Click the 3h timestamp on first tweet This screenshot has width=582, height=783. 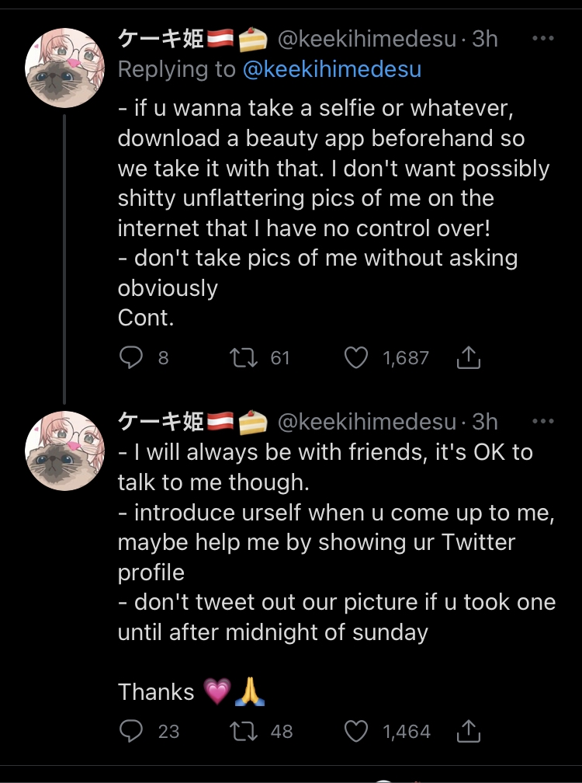485,38
